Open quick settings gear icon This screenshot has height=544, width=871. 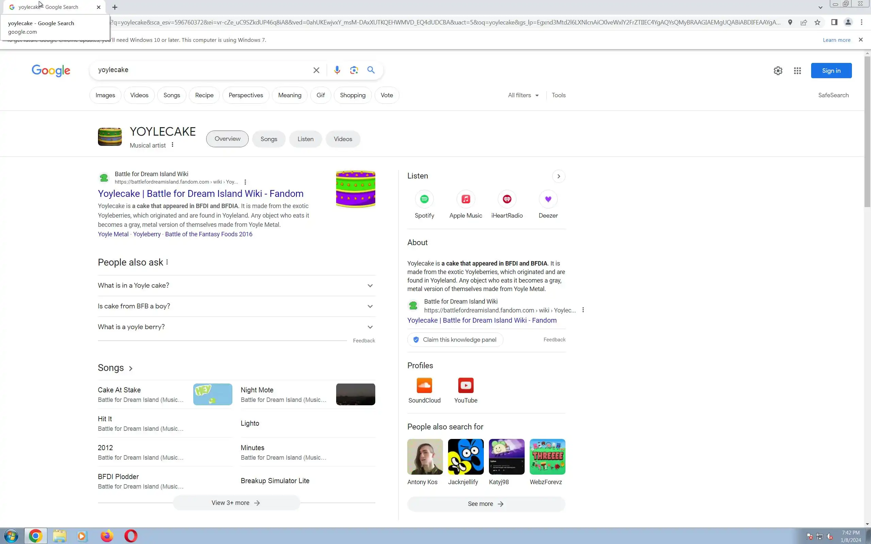(x=778, y=71)
